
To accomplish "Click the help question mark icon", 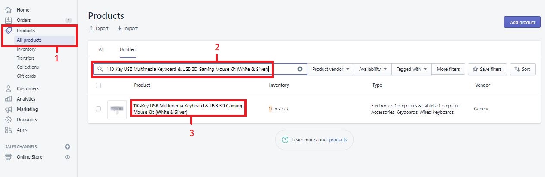I will tap(285, 140).
